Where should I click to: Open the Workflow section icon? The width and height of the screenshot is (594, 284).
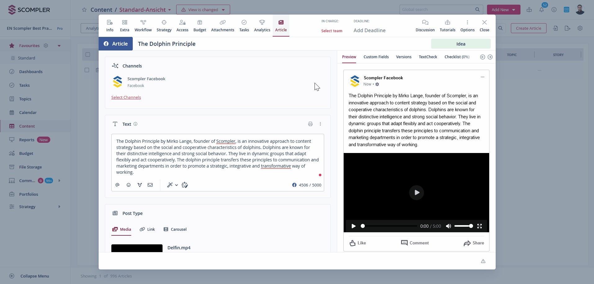(x=143, y=23)
